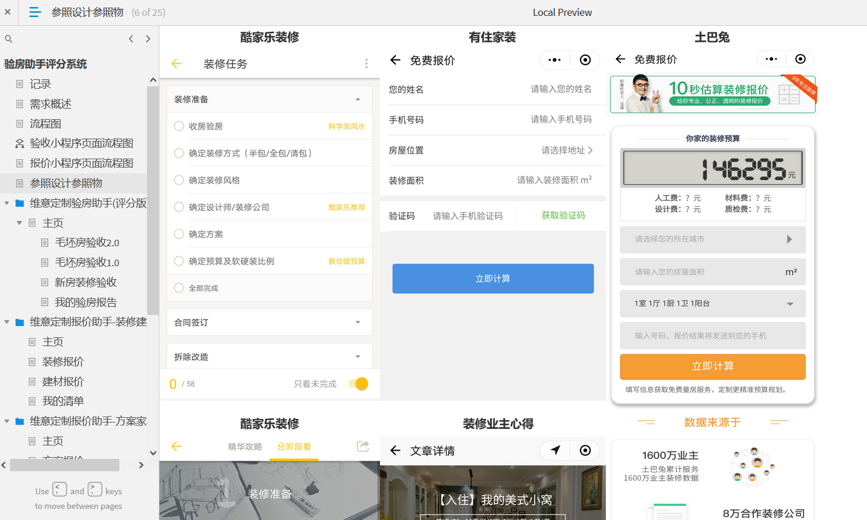The width and height of the screenshot is (867, 520).
Task: Switch to 分阶段看 tab
Action: [294, 447]
